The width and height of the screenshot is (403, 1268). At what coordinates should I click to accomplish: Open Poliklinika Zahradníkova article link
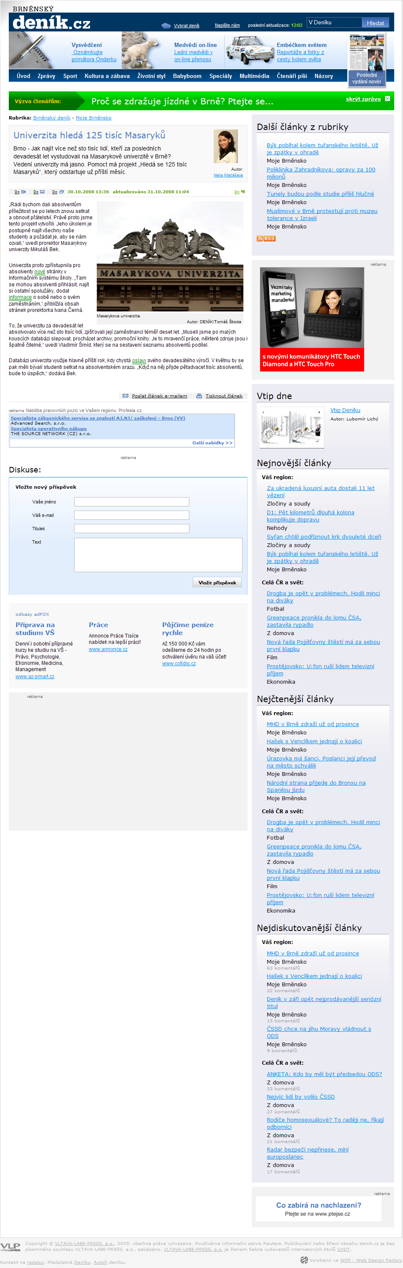coord(321,173)
